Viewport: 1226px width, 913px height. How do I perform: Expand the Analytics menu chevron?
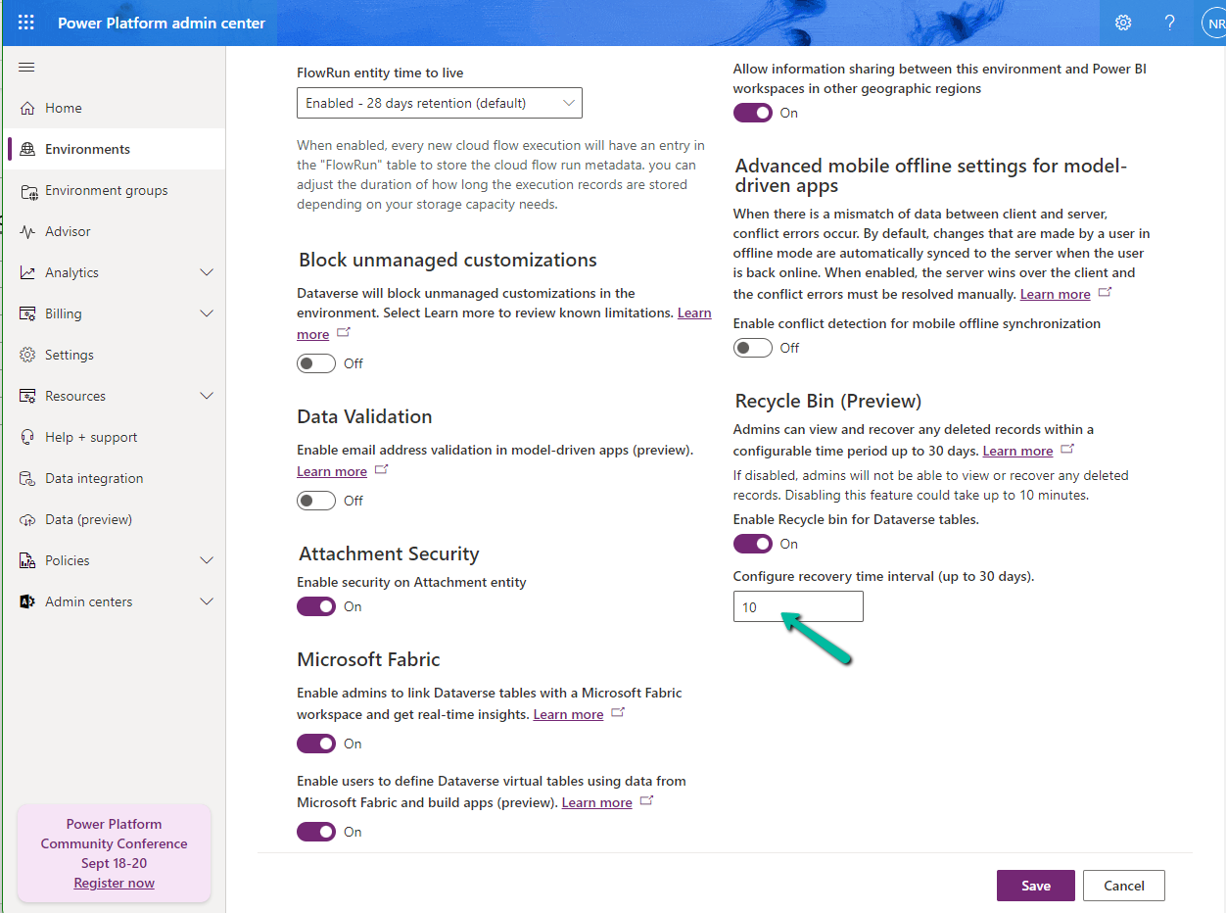(x=207, y=272)
